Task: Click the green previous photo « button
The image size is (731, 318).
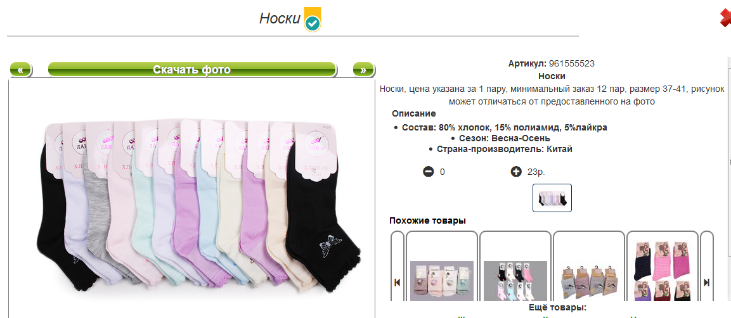Action: point(20,70)
